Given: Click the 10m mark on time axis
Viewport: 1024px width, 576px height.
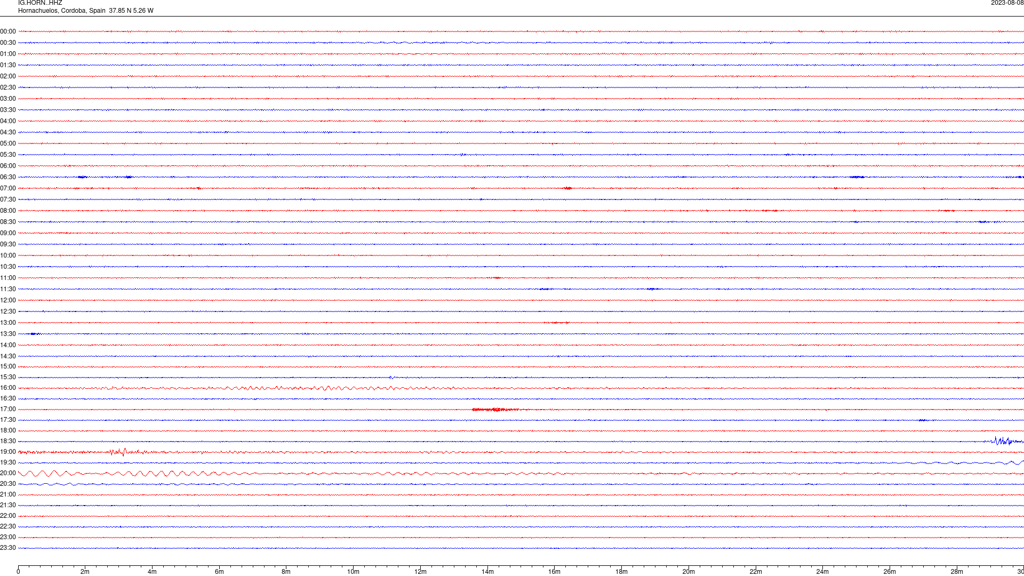Looking at the screenshot, I should coord(353,572).
